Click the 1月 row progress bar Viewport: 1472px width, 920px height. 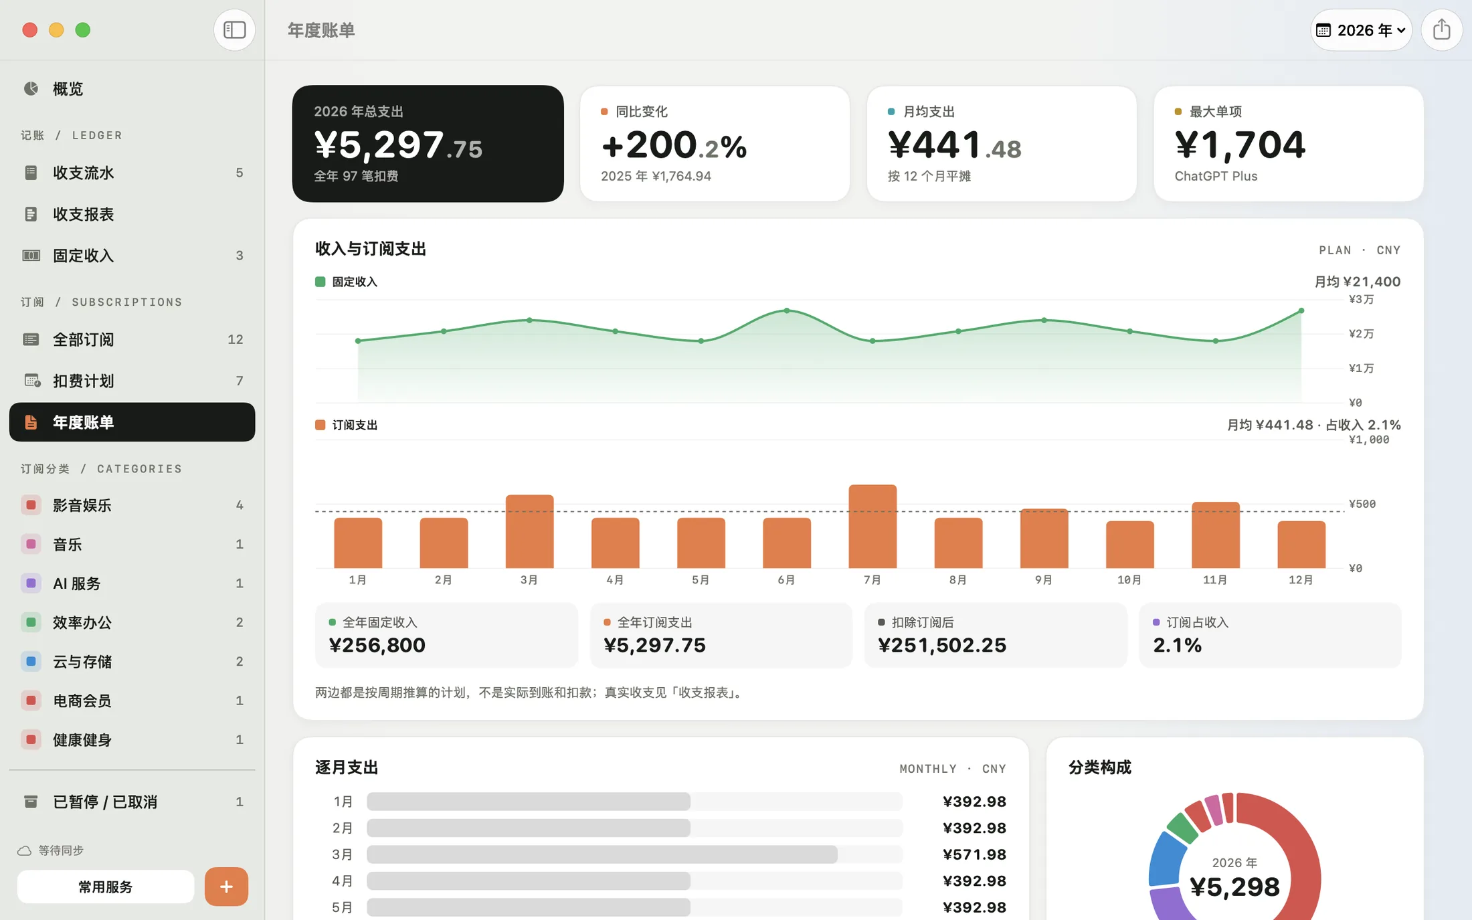635,802
